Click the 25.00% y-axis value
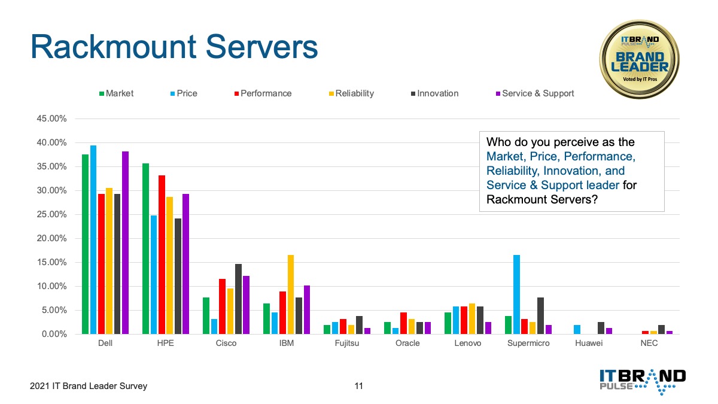This screenshot has height=404, width=718. [53, 214]
